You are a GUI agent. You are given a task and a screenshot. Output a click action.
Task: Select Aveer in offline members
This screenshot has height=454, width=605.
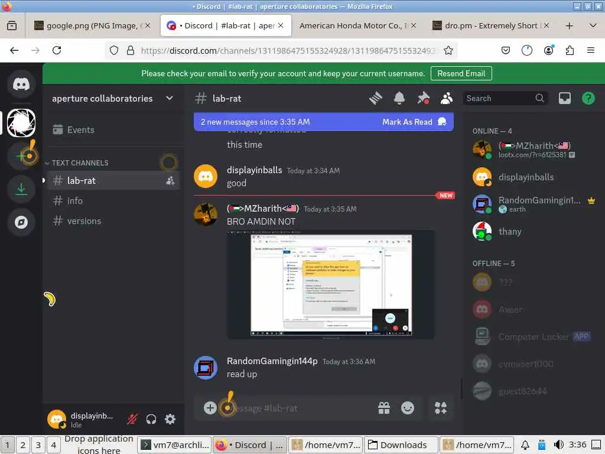[534, 309]
